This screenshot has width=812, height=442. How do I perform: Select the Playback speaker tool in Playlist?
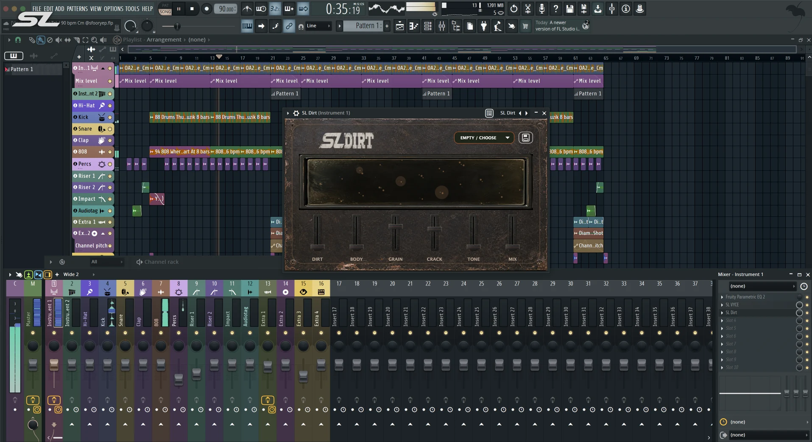pos(103,40)
